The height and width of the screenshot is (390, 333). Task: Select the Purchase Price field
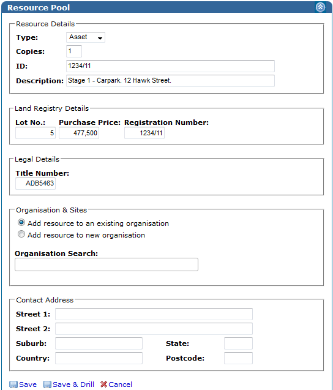coord(79,133)
